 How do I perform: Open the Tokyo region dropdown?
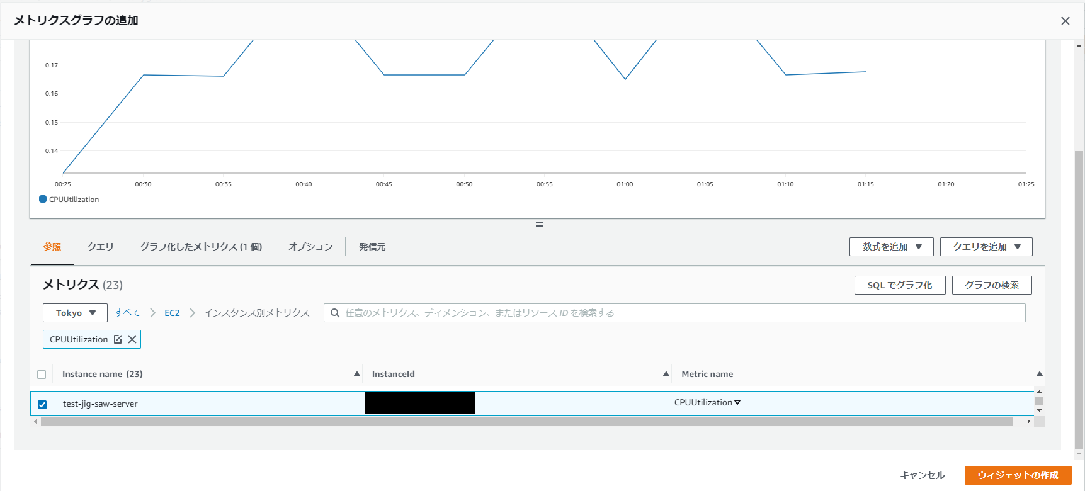(x=75, y=313)
